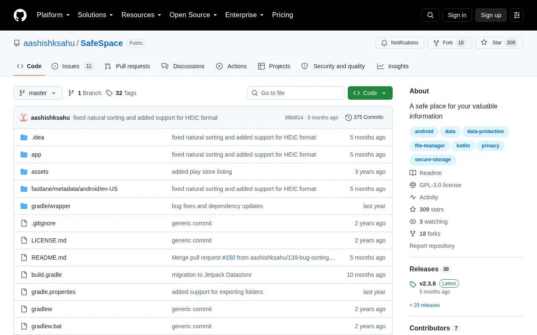The image size is (537, 335).
Task: Open the 32 Tags link
Action: 121,93
